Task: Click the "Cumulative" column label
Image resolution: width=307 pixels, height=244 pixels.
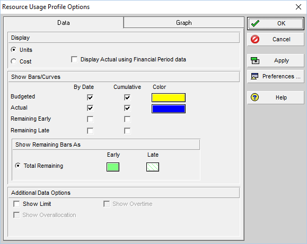Action: (x=127, y=87)
